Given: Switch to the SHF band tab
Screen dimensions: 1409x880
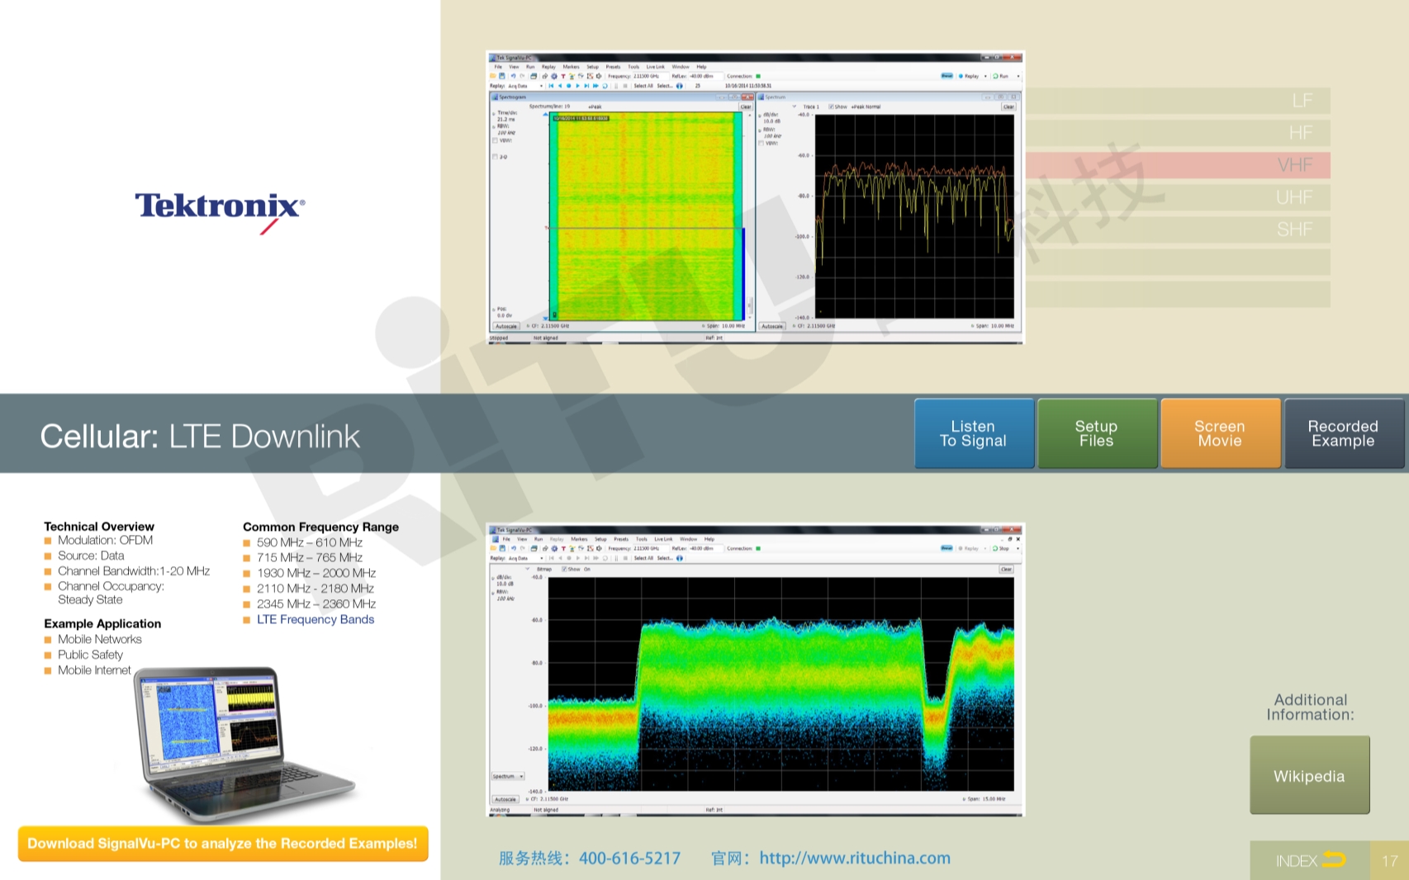Looking at the screenshot, I should tap(1293, 229).
